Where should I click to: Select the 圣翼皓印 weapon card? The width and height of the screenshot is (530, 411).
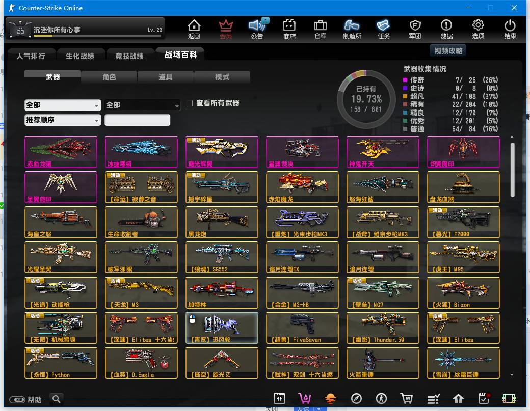pyautogui.click(x=61, y=187)
